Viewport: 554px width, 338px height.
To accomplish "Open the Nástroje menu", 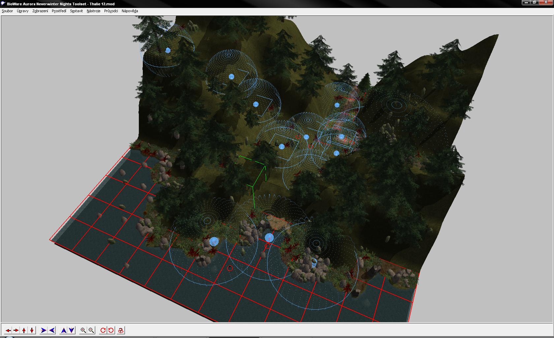I will point(94,11).
